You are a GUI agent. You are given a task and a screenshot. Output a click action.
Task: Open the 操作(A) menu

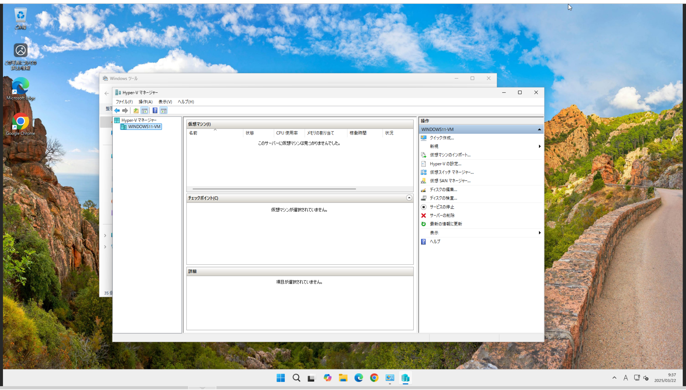pyautogui.click(x=145, y=102)
